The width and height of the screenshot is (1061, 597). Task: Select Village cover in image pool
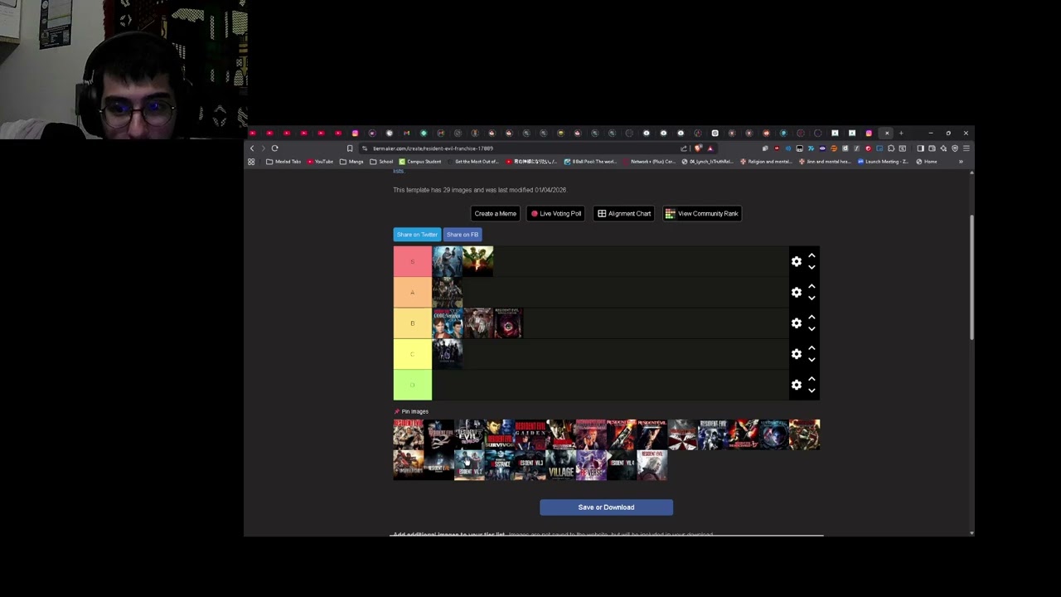[x=561, y=466]
